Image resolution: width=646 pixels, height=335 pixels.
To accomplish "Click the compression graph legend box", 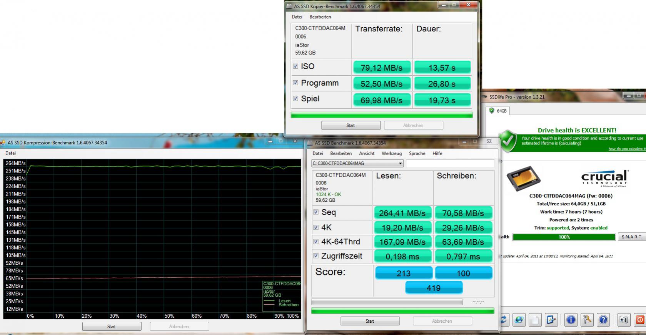I will pyautogui.click(x=282, y=296).
